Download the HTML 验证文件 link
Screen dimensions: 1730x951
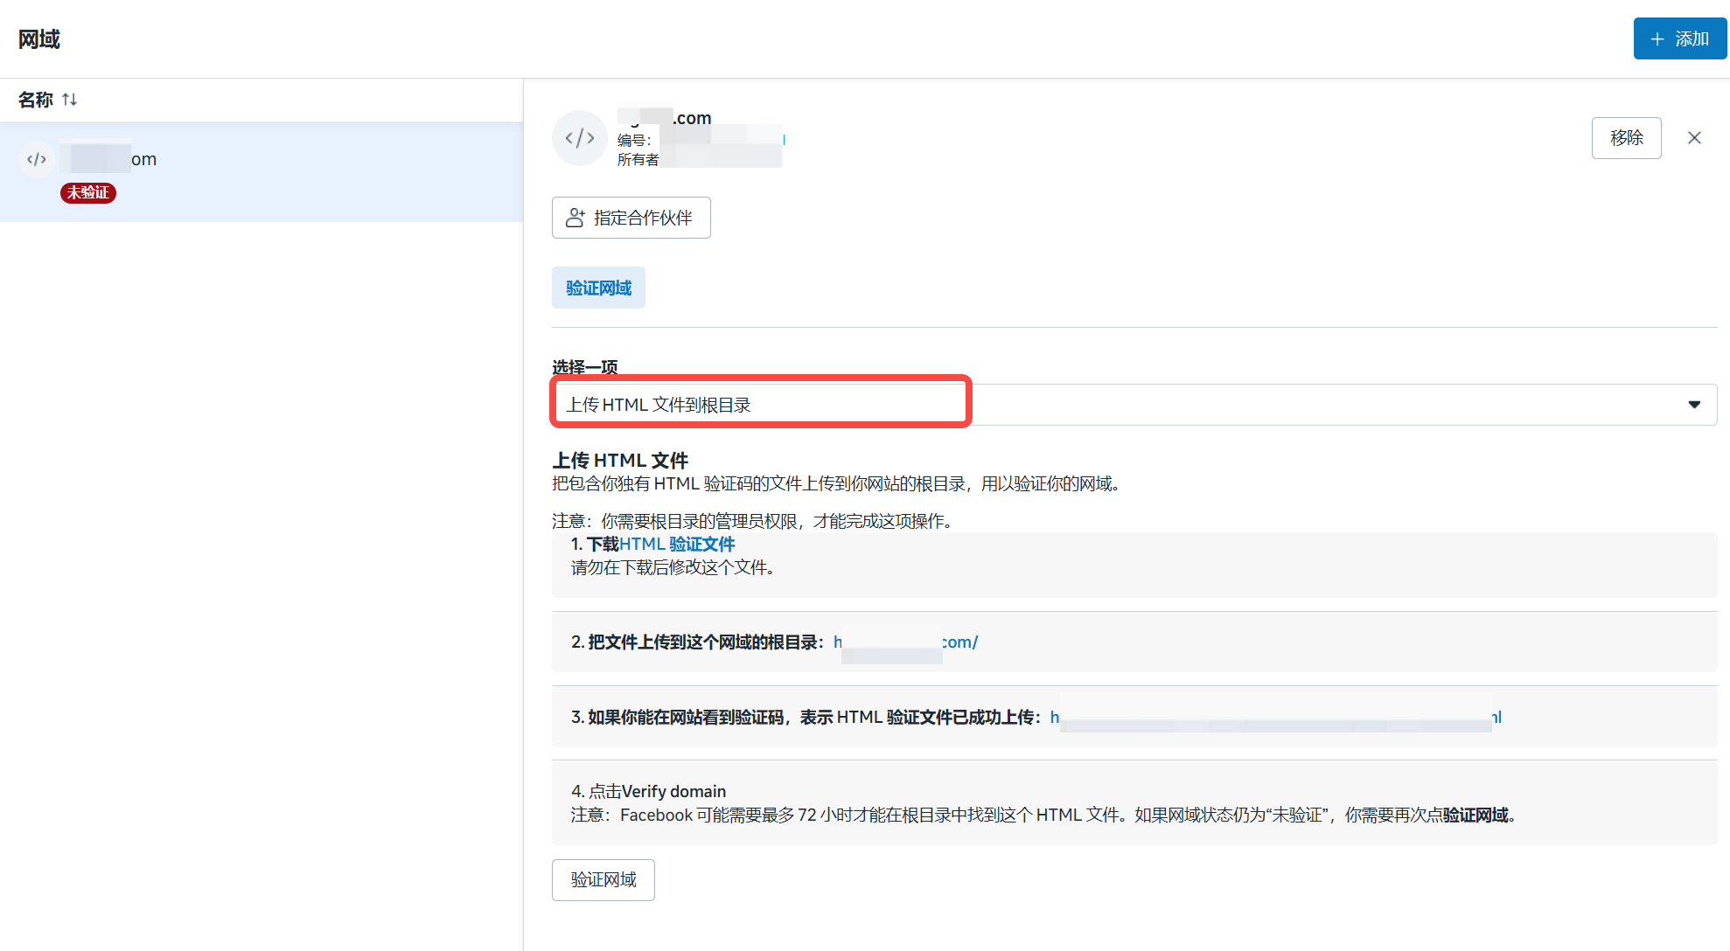(x=677, y=544)
